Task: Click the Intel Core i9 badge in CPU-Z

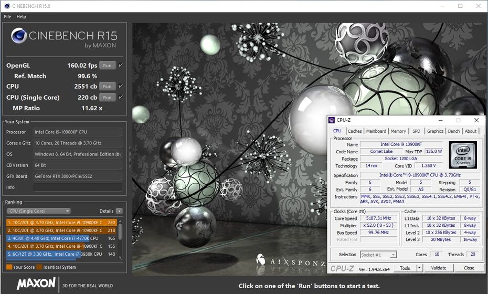Action: (x=463, y=155)
